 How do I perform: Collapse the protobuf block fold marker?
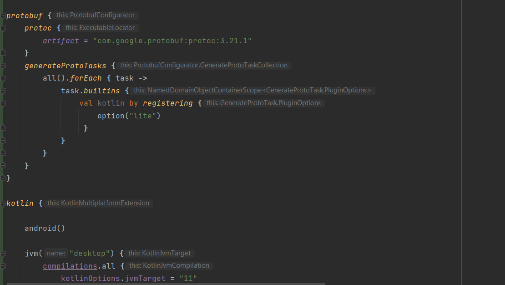(3, 16)
